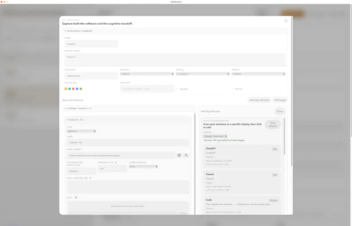Click the Add App Window list scrollbar

[284, 136]
